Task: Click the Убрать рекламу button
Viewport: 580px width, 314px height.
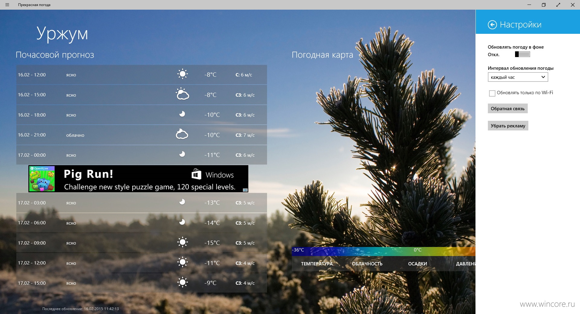Action: pyautogui.click(x=508, y=126)
